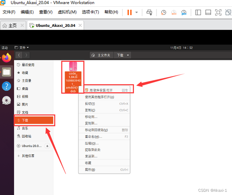Click the Files icon in the dock
232x195 pixels.
point(6,72)
